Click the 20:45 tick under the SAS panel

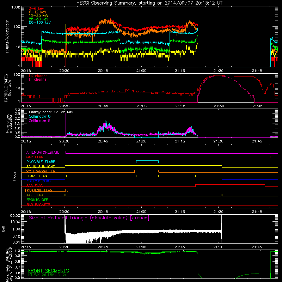click(x=103, y=247)
